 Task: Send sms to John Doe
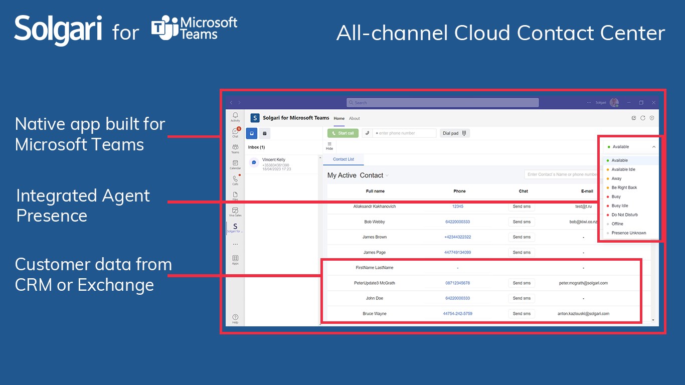coord(522,298)
